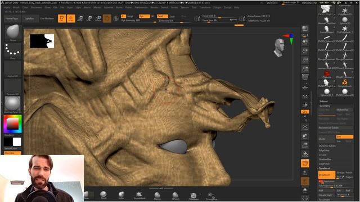The width and height of the screenshot is (360, 202).
Task: Select the Scale transform tool icon
Action: click(x=89, y=19)
